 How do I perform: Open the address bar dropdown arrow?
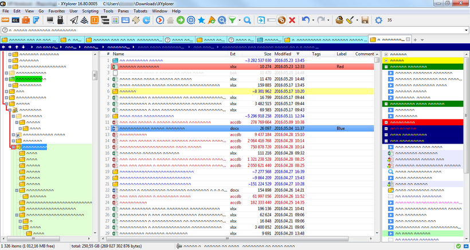coord(465,30)
